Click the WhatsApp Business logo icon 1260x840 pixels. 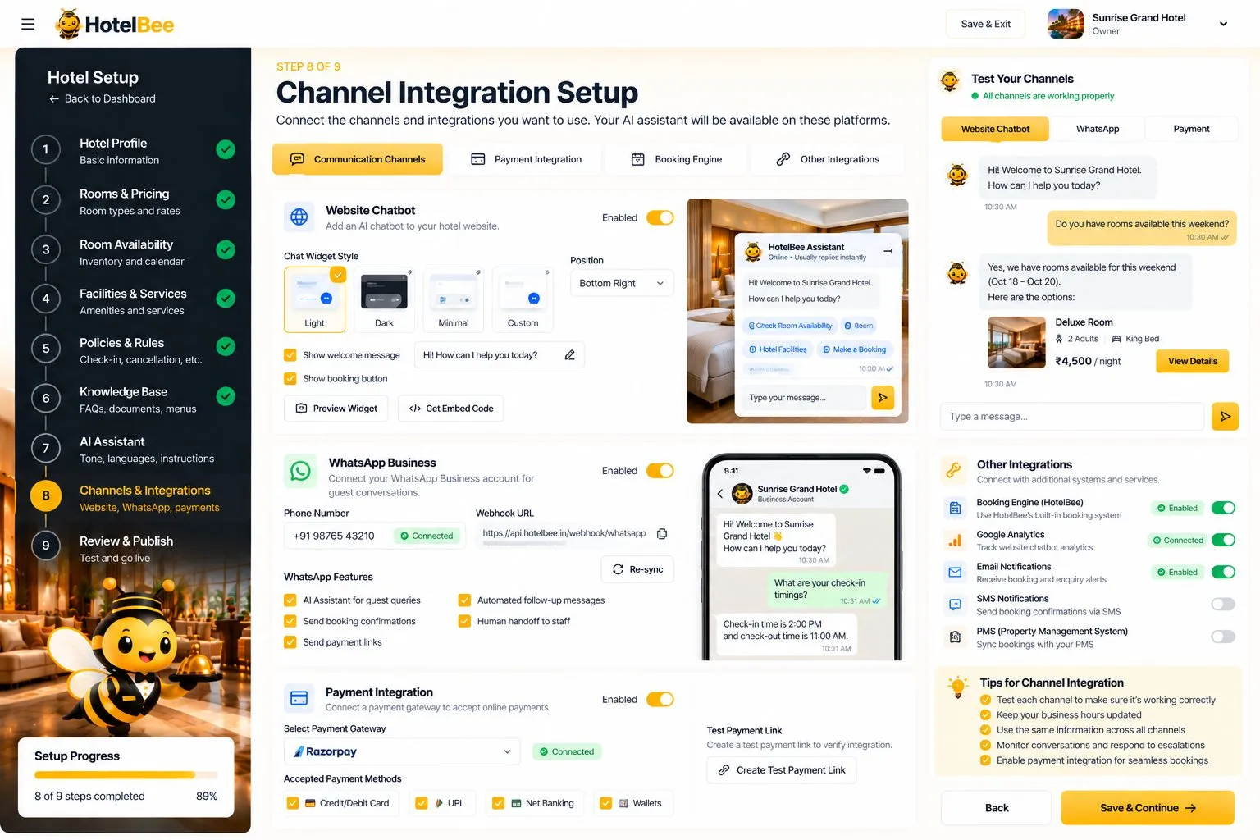(x=300, y=471)
